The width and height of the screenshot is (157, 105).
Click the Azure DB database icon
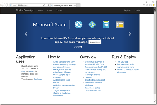(x=106, y=24)
